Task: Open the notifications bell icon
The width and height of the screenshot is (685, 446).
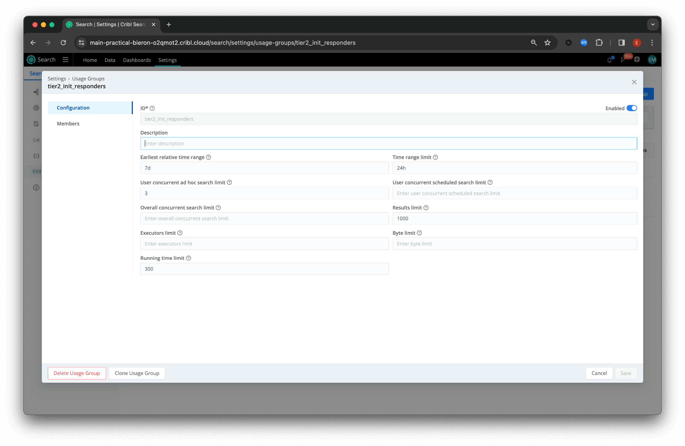Action: click(609, 60)
